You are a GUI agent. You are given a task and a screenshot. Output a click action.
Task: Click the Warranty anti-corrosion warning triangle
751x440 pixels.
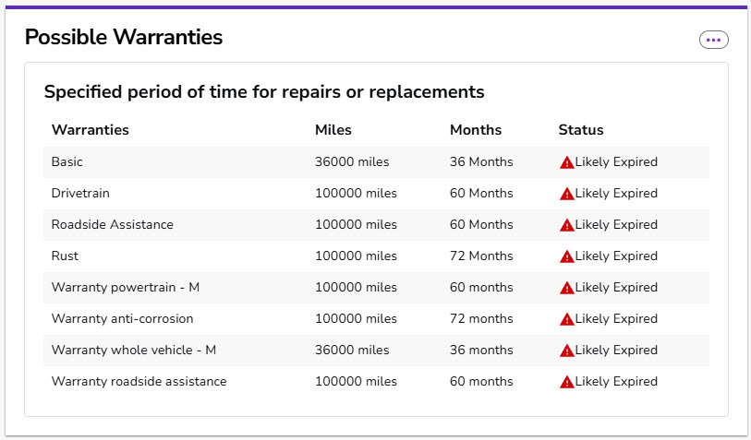566,319
